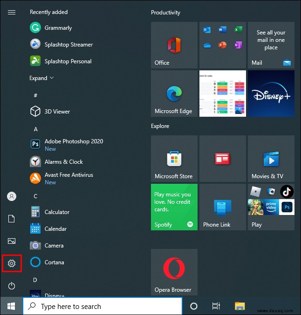The image size is (301, 315).
Task: Open Outlook icon in Office apps tile
Action: (207, 30)
